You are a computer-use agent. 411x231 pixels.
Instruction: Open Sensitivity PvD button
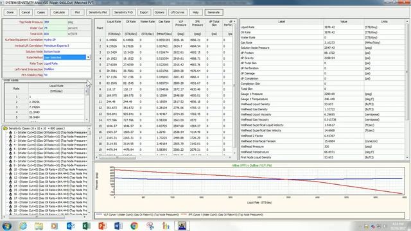[124, 12]
